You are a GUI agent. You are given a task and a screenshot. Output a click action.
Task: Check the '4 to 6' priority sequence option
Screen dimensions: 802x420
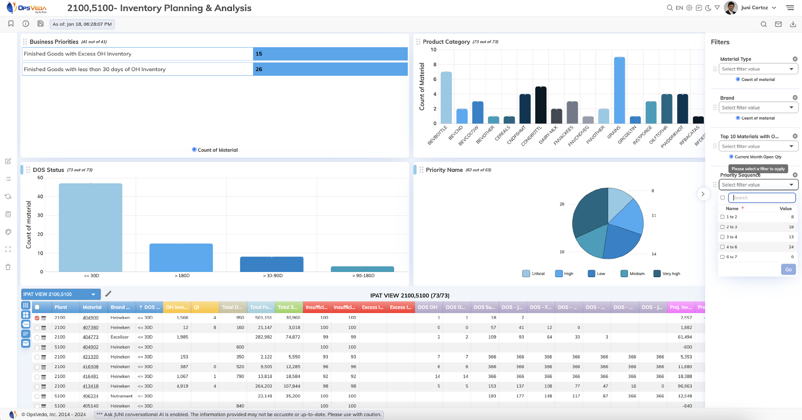click(722, 247)
